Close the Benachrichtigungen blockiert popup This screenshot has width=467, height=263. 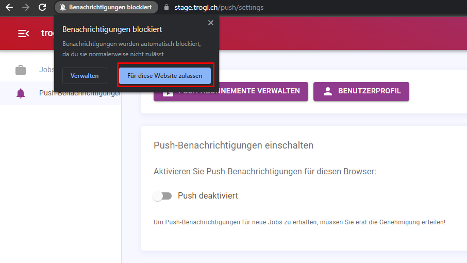[211, 23]
